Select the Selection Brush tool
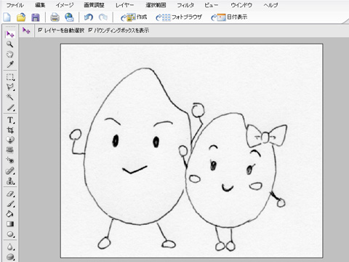 (x=10, y=107)
